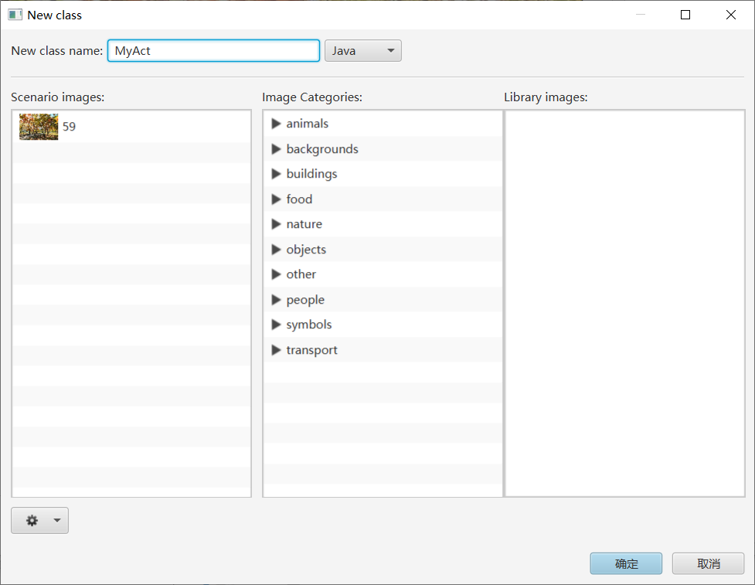Click the New class window icon
This screenshot has height=585, width=755.
tap(15, 15)
